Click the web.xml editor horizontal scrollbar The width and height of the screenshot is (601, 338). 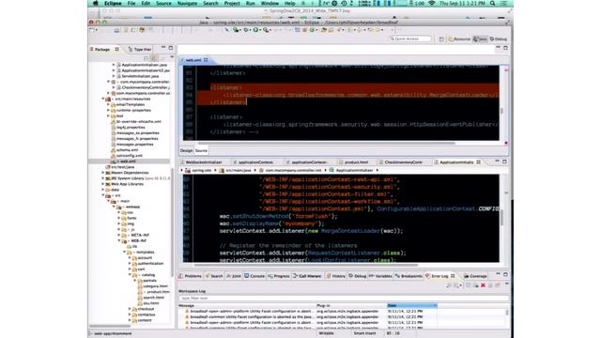click(x=326, y=144)
